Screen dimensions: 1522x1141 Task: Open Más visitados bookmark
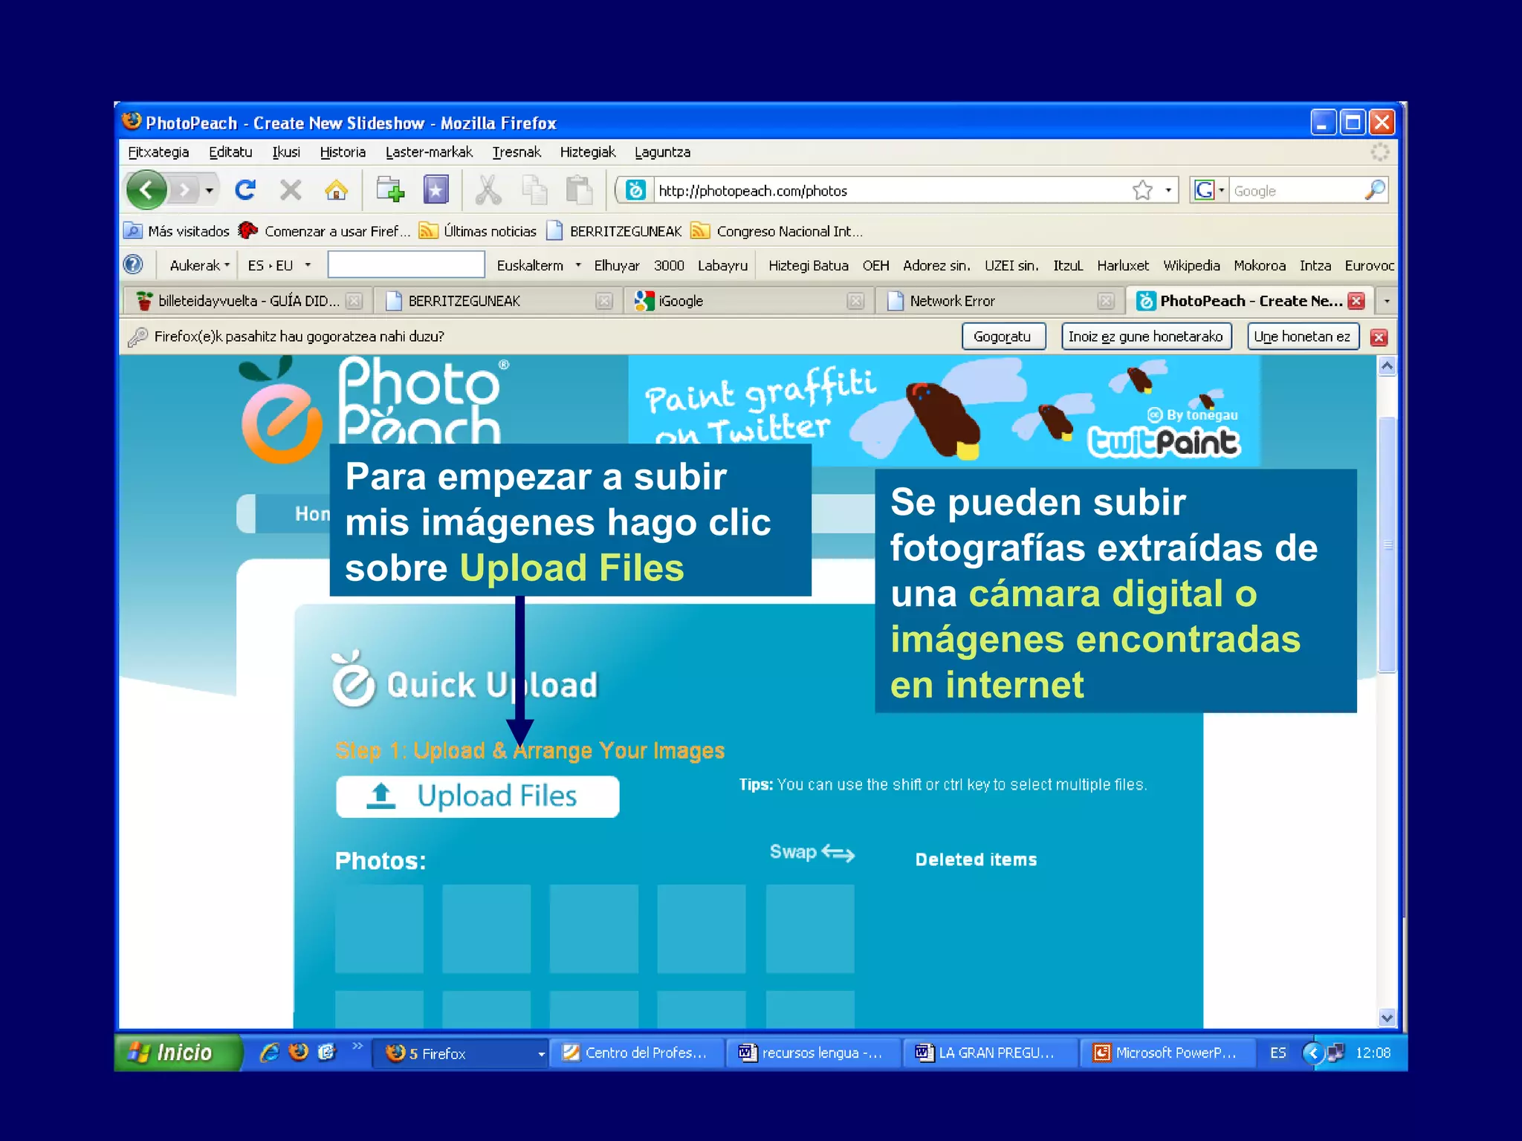pyautogui.click(x=177, y=231)
